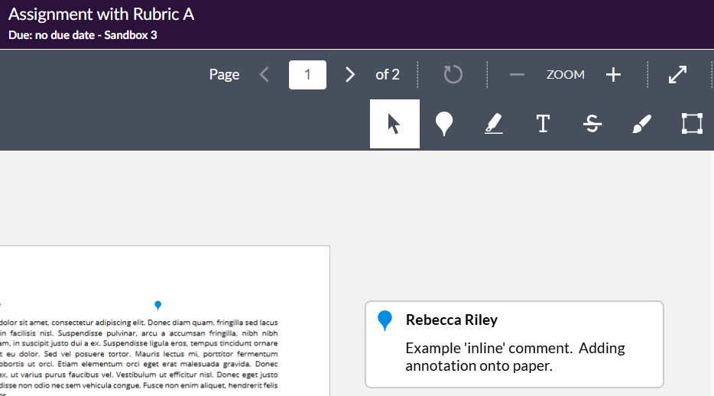The height and width of the screenshot is (396, 714).
Task: Click the Assignment with Rubric A title
Action: [x=101, y=15]
